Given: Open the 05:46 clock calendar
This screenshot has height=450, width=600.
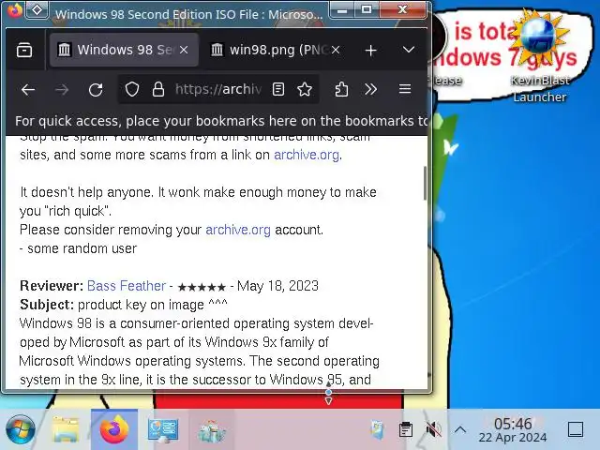Looking at the screenshot, I should coord(513,429).
